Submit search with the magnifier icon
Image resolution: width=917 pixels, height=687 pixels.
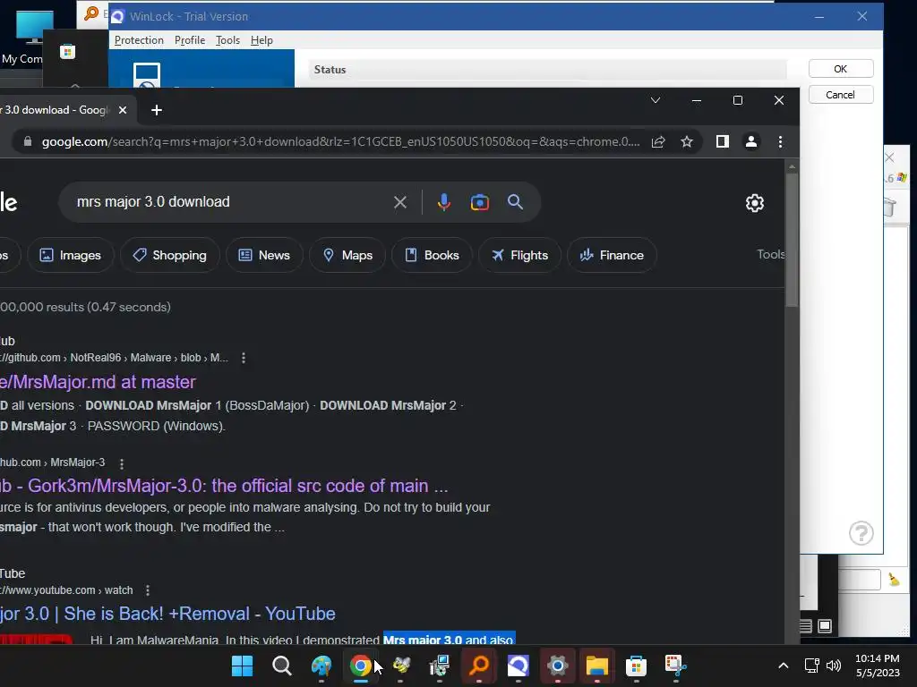pyautogui.click(x=515, y=202)
